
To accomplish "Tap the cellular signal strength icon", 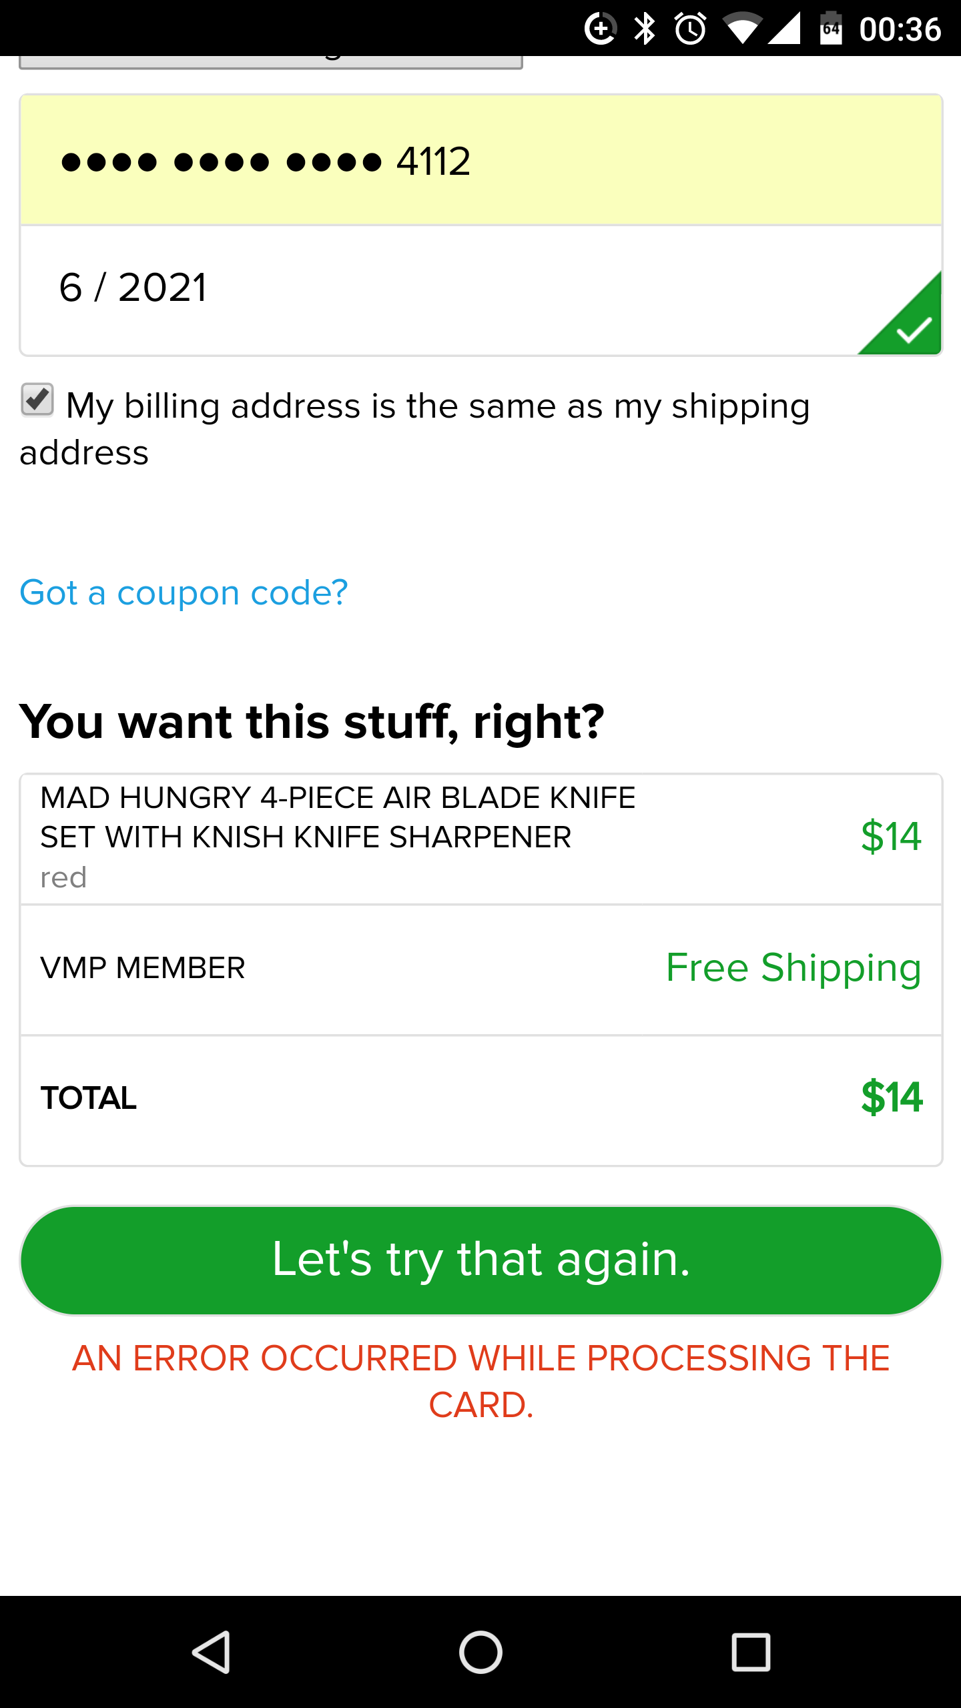I will click(785, 29).
